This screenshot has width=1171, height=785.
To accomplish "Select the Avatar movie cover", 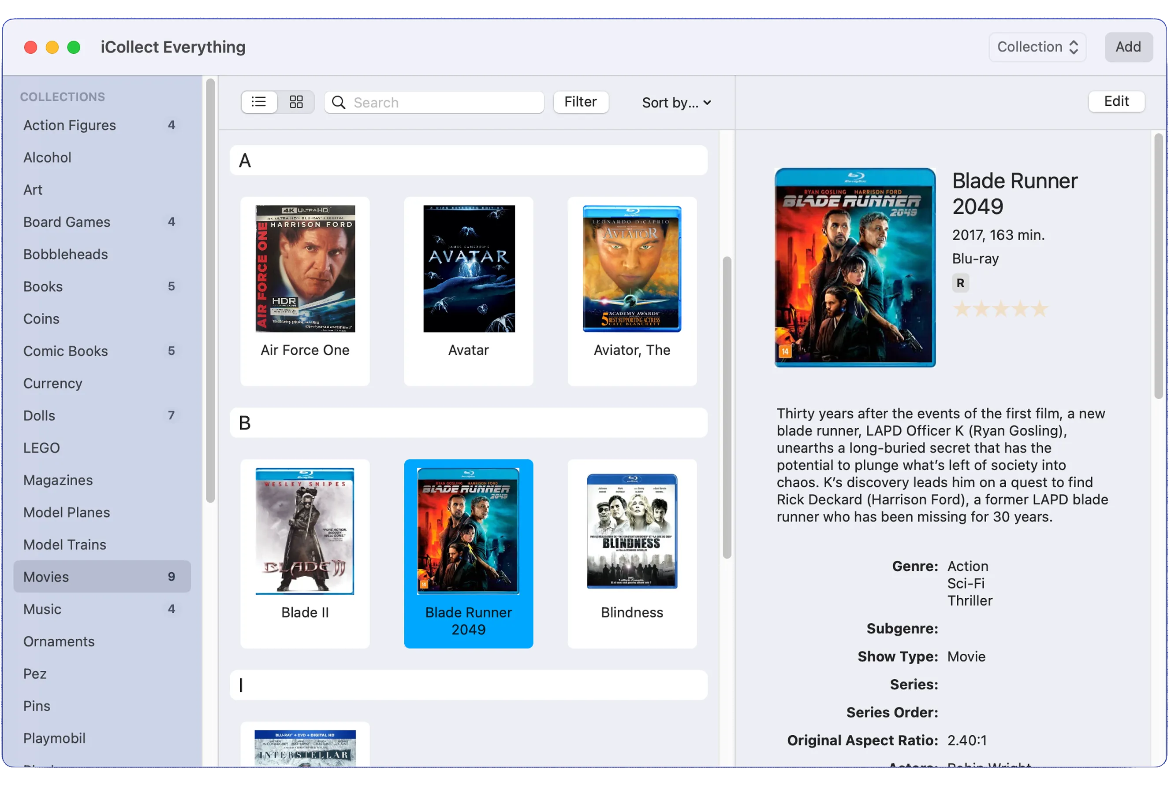I will [x=469, y=269].
